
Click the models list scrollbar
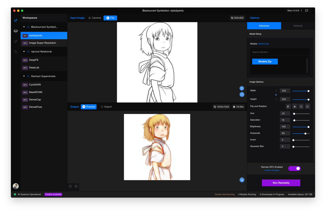(307, 65)
